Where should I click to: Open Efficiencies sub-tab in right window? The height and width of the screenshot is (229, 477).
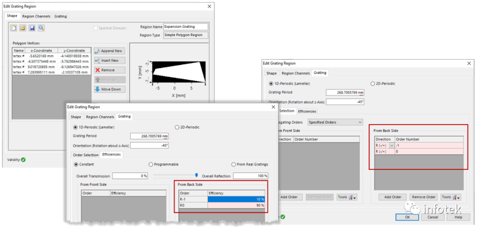point(307,111)
